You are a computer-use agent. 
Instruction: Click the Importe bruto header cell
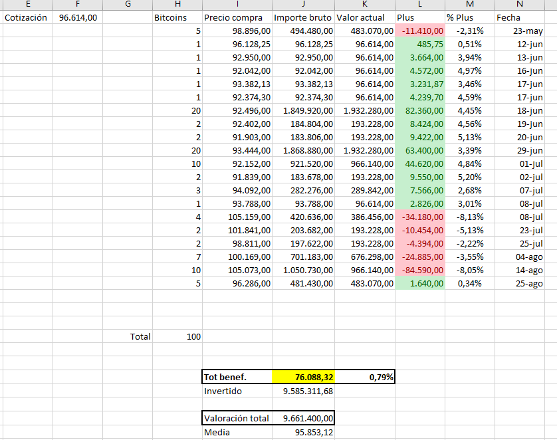[303, 18]
